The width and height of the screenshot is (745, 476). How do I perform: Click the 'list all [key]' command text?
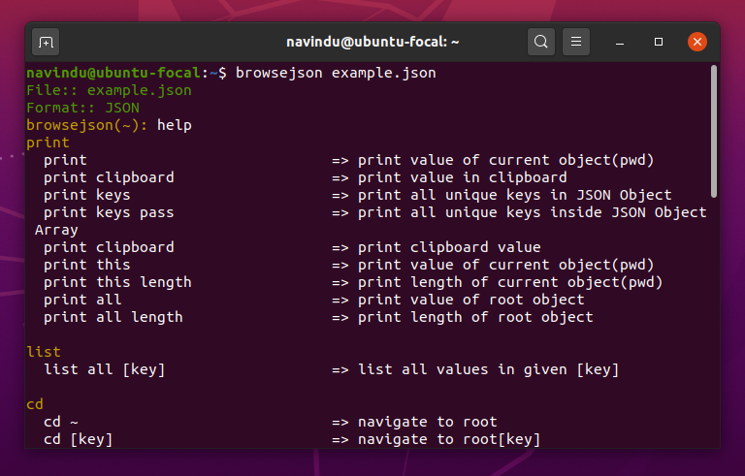point(104,369)
